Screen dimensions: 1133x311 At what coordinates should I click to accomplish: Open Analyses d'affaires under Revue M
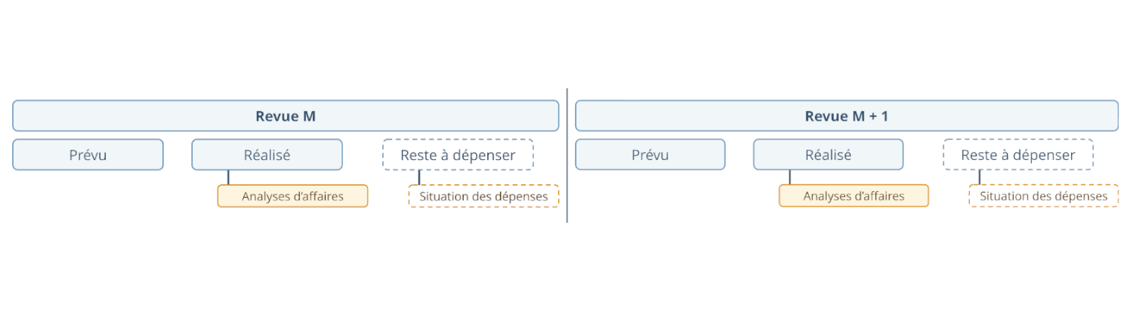point(292,196)
